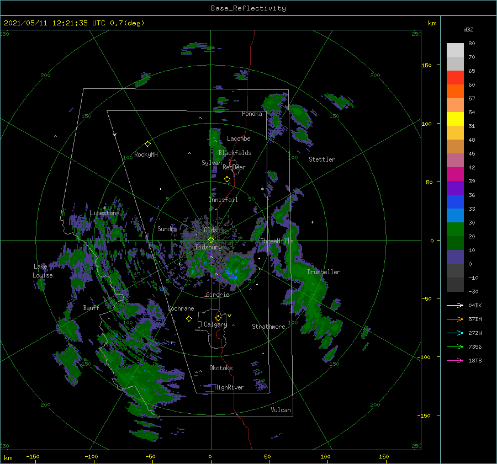Click the Lacombe label
The width and height of the screenshot is (497, 464).
[x=239, y=138]
